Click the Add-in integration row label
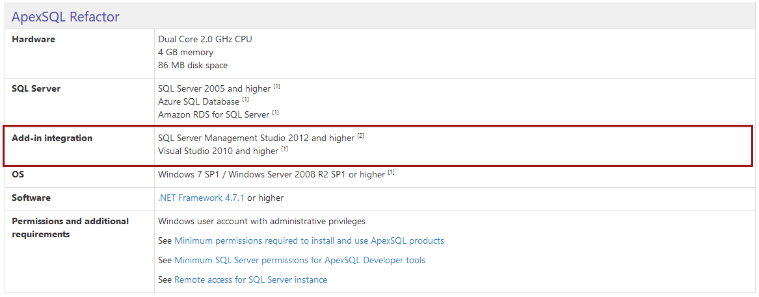Image resolution: width=759 pixels, height=297 pixels. tap(52, 138)
